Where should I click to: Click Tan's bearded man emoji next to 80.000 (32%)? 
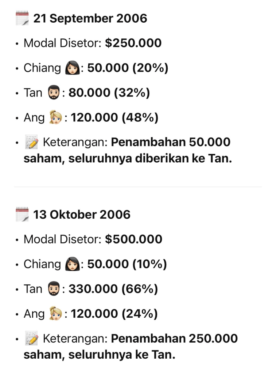point(54,93)
